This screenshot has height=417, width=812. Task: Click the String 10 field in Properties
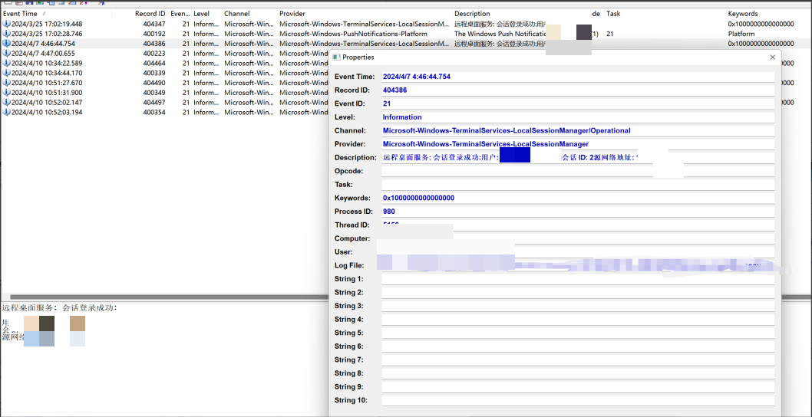click(577, 400)
